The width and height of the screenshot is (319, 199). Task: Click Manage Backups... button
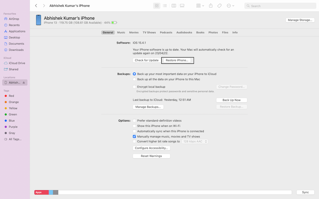click(x=148, y=107)
